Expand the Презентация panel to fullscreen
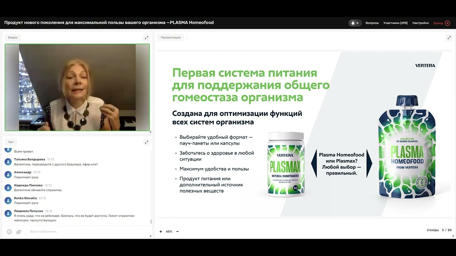456x256 pixels. (449, 37)
